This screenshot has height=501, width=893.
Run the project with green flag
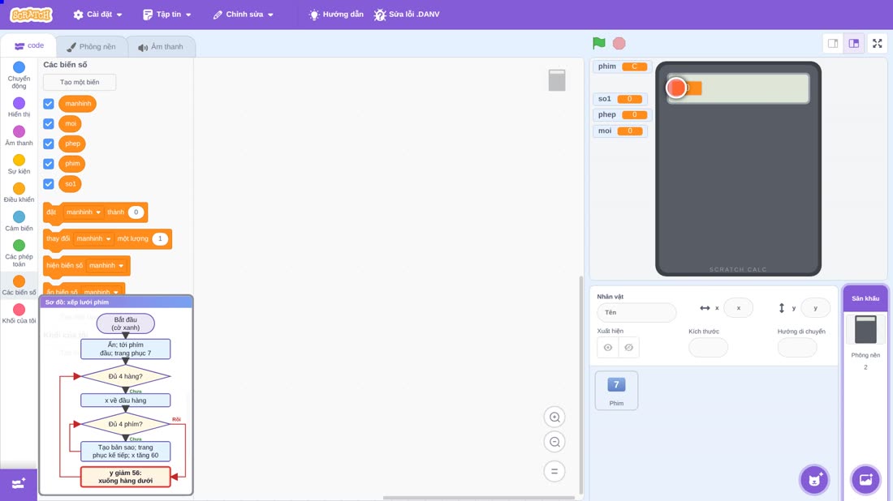[598, 43]
